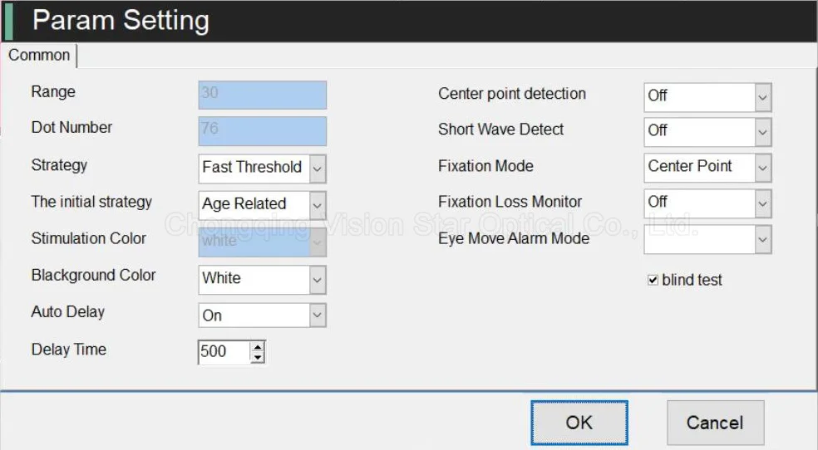Click the Dot Number input field
Image resolution: width=818 pixels, height=450 pixels.
click(262, 130)
